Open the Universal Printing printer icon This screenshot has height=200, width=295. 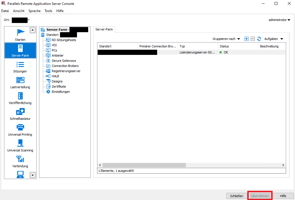[x=20, y=127]
